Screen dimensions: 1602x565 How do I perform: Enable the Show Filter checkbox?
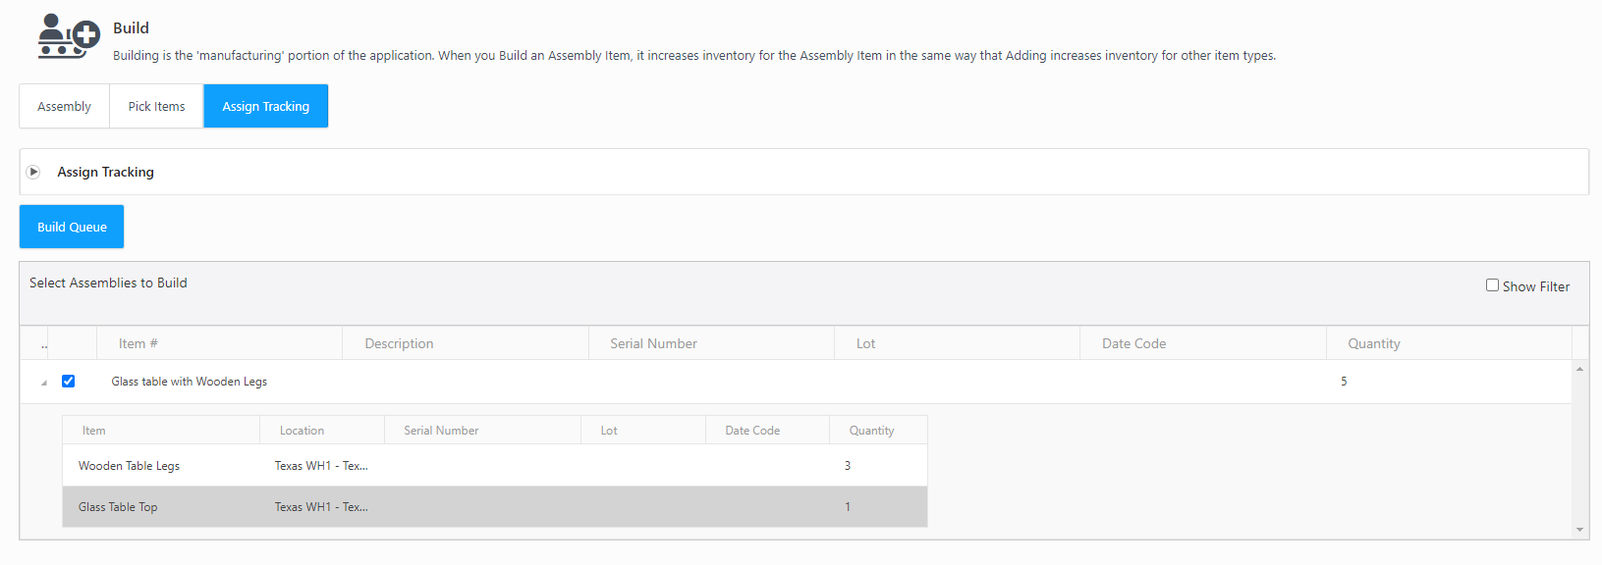[1492, 285]
